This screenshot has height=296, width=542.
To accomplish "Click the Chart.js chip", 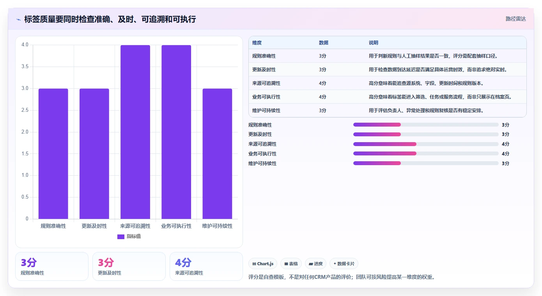I will pos(263,264).
